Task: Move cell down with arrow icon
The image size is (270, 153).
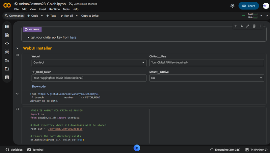Action: pos(242,26)
